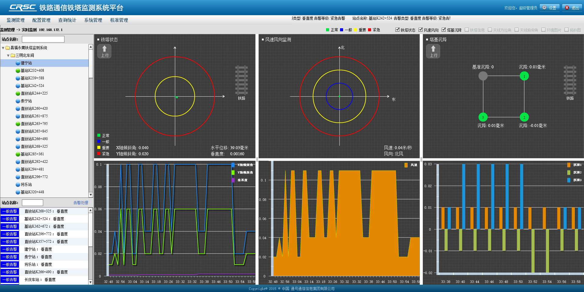Open 设置 gear button in header

tap(549, 8)
